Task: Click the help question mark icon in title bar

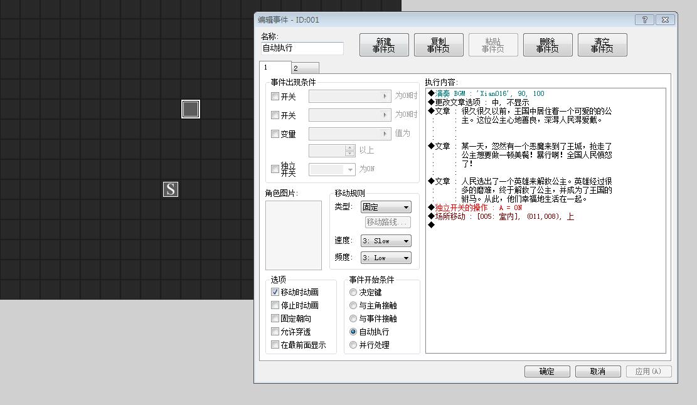Action: (644, 19)
